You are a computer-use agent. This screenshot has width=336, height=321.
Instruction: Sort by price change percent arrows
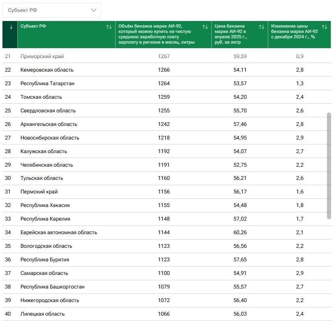click(x=324, y=27)
